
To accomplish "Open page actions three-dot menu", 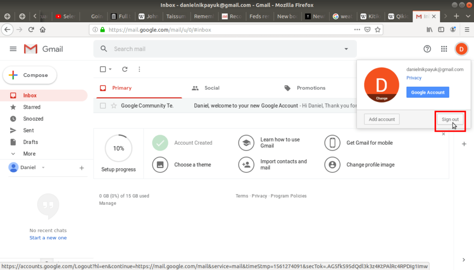I will click(357, 30).
